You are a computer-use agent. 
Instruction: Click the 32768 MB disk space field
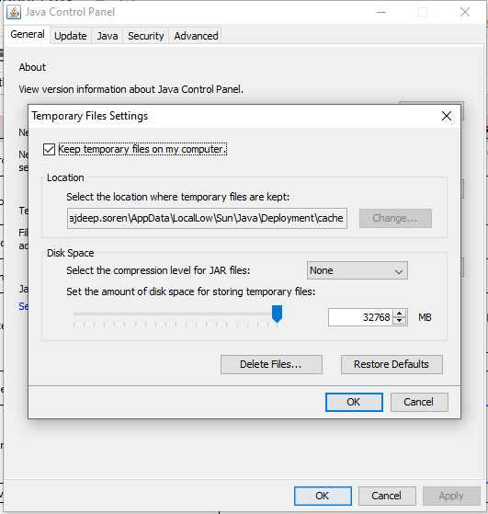point(360,317)
